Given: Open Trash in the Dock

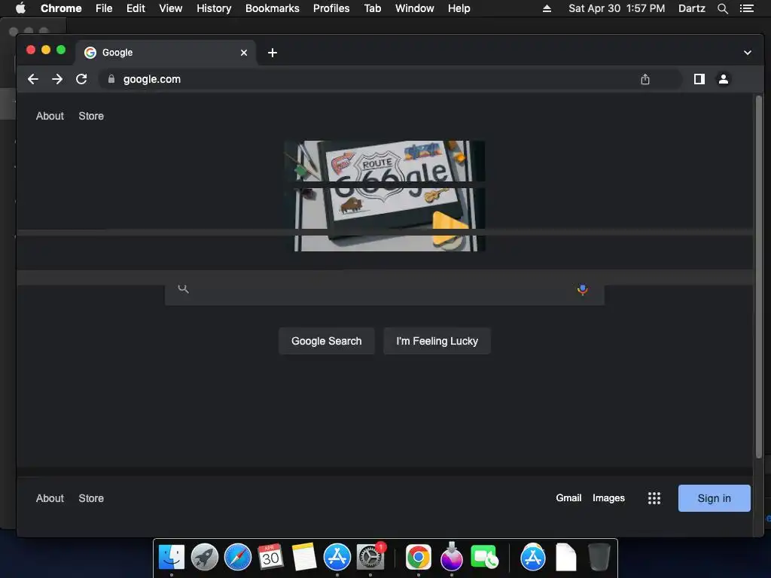Looking at the screenshot, I should click(599, 558).
